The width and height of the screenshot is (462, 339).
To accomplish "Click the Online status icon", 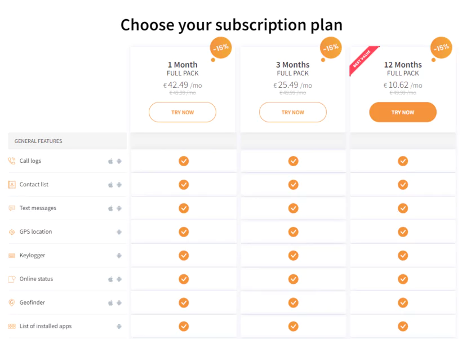I will coord(12,279).
